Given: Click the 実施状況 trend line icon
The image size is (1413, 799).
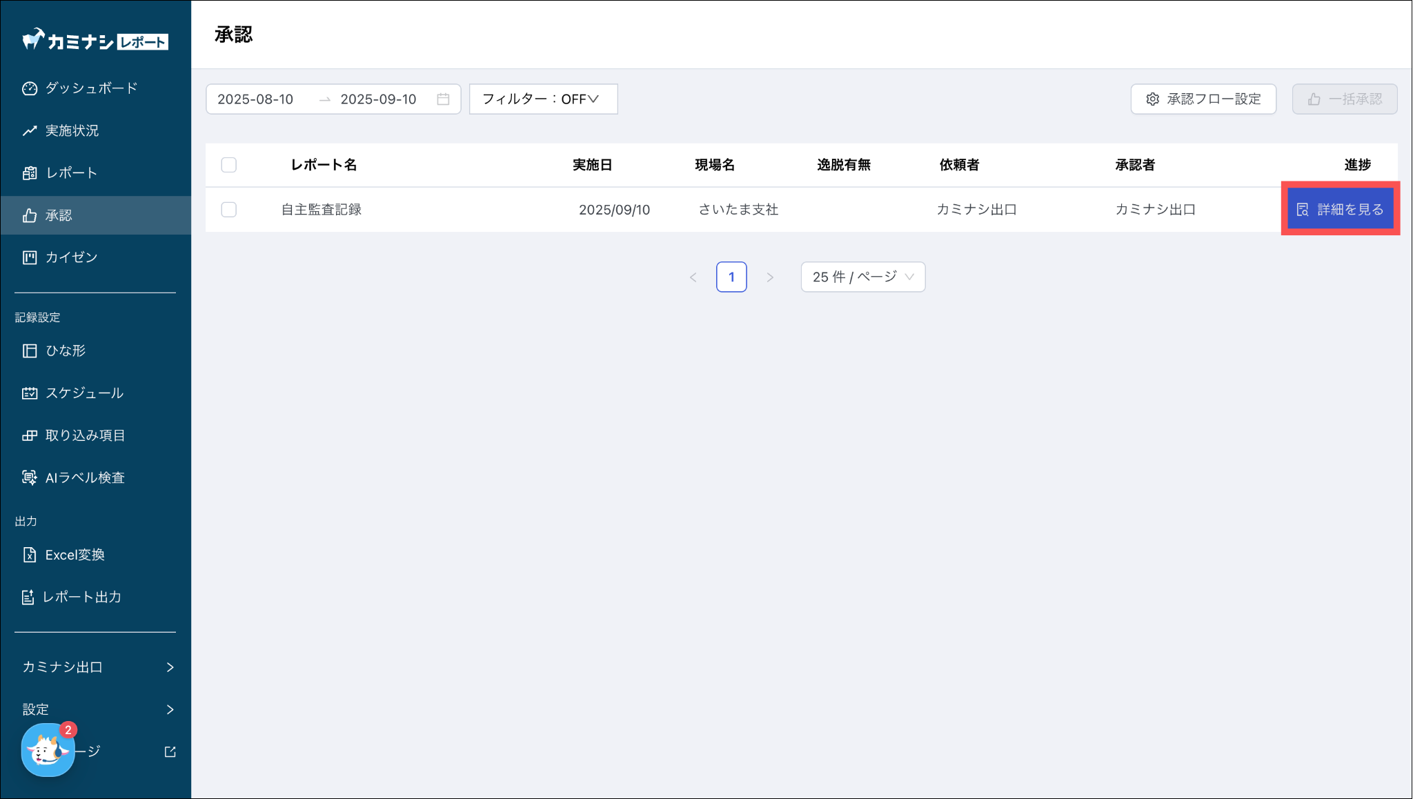Looking at the screenshot, I should [x=29, y=130].
